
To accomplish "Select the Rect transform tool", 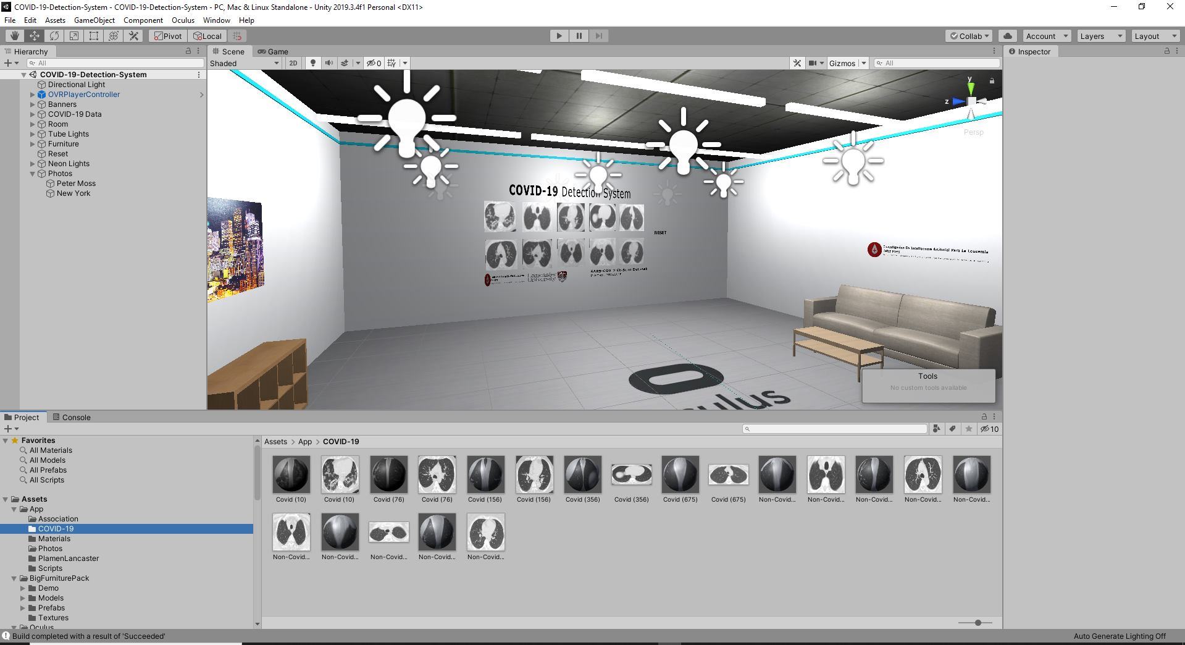I will 94,36.
